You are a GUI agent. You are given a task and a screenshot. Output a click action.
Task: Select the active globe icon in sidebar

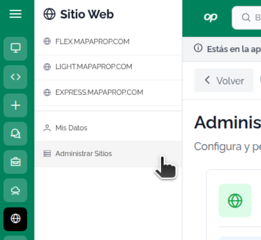[15, 219]
